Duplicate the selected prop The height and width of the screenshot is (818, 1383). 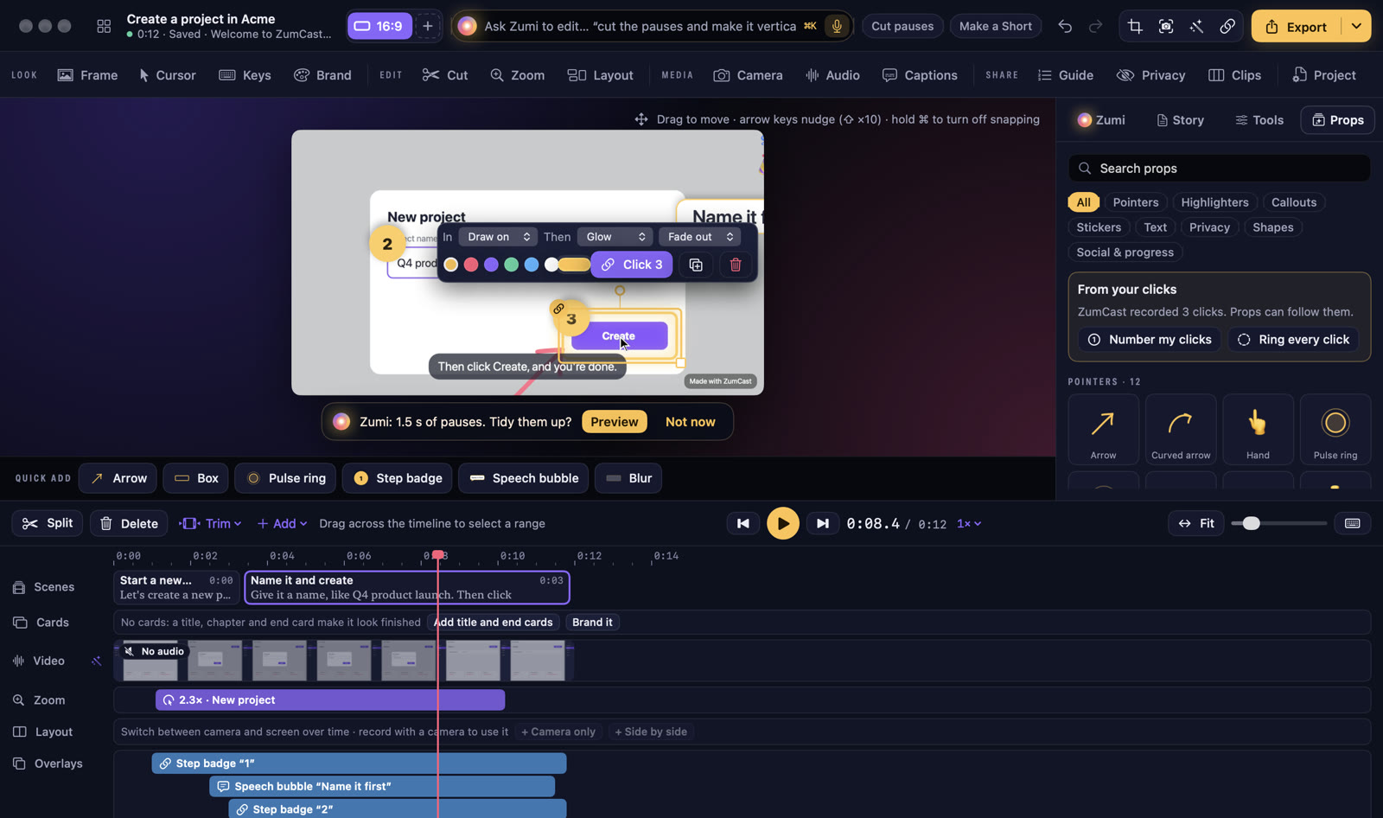pyautogui.click(x=696, y=265)
